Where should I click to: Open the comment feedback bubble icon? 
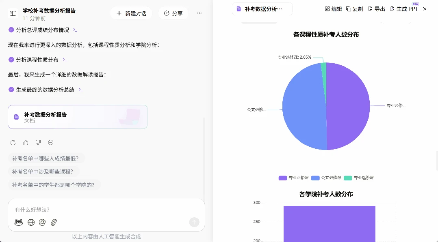[51, 143]
